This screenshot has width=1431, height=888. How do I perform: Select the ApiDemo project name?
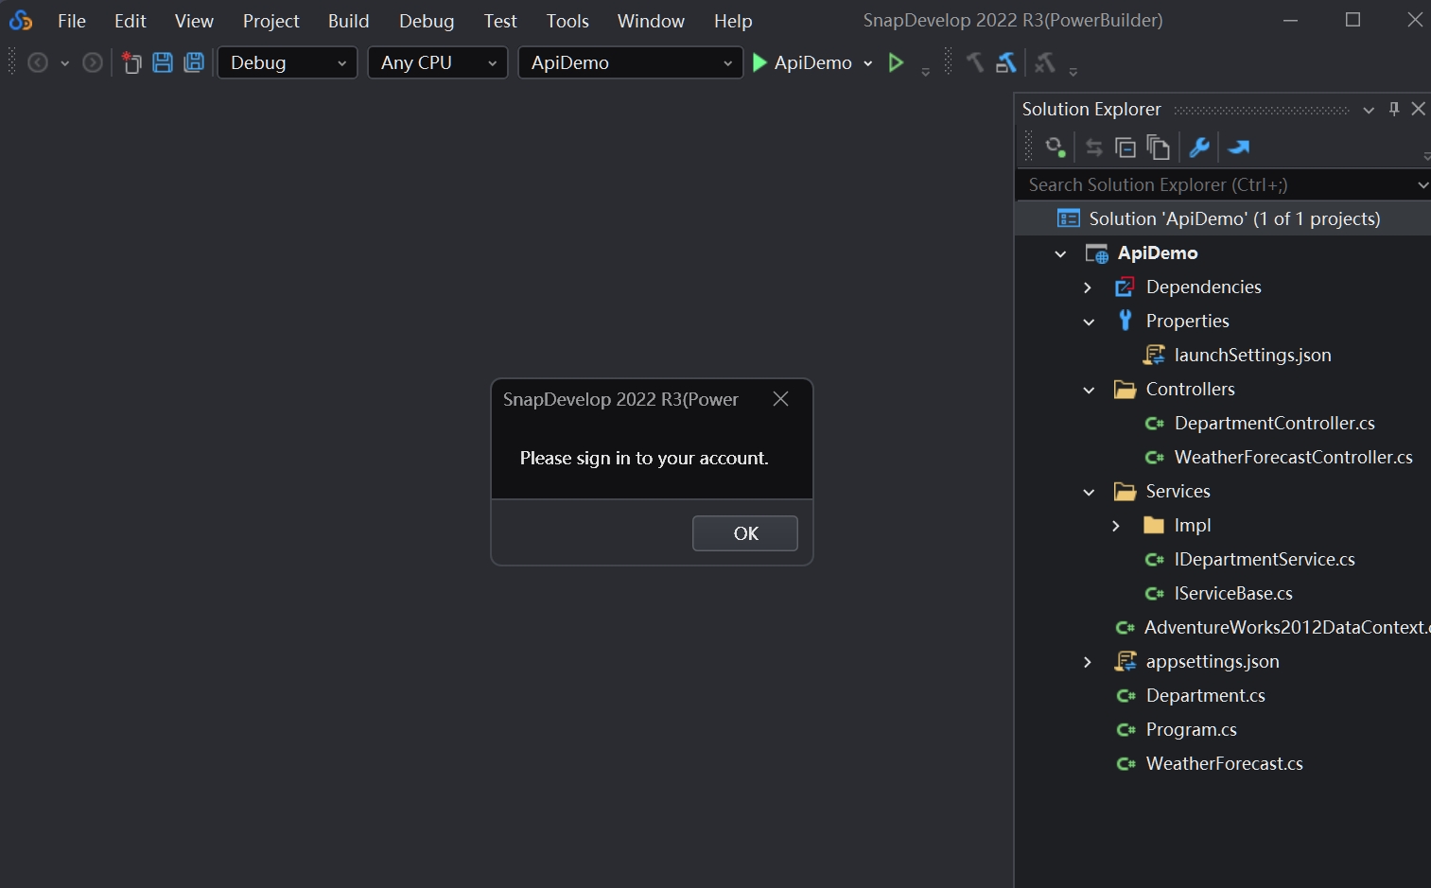click(1158, 252)
